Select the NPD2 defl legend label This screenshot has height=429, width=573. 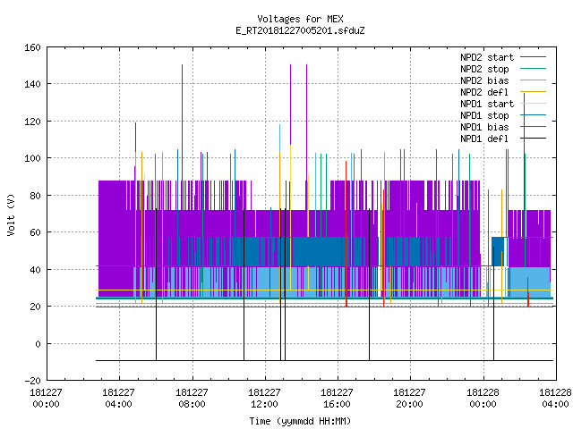[484, 92]
